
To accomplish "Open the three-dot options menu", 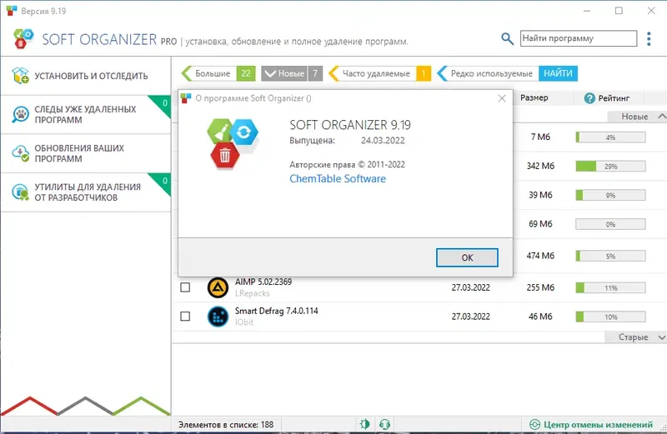I will coord(649,38).
